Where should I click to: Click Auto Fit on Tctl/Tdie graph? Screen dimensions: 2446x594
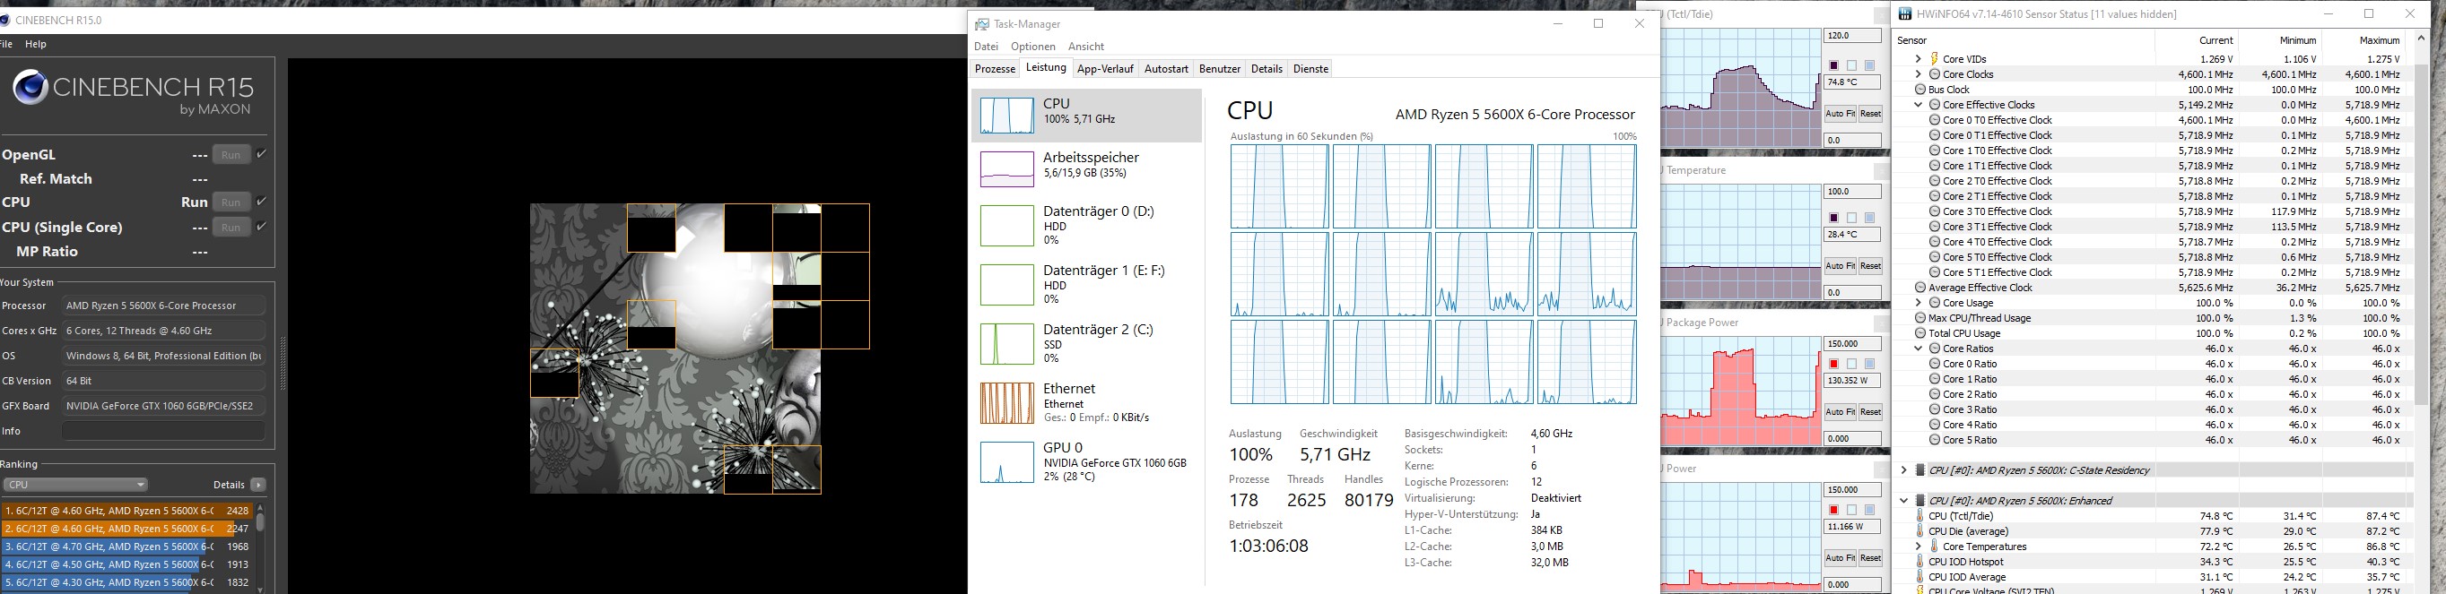pos(1840,114)
